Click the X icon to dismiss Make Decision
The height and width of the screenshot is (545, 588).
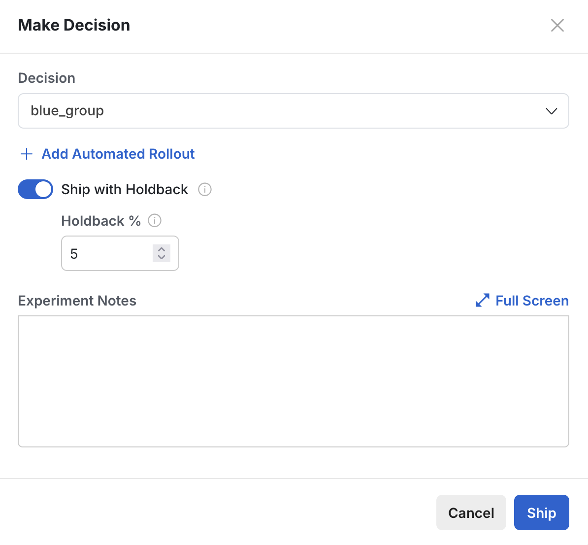pyautogui.click(x=557, y=25)
